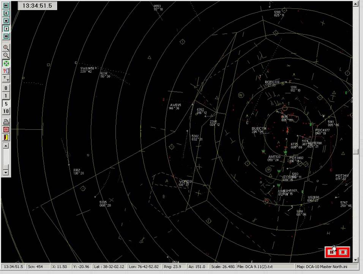Fast-forward the radar replay
363x274 pixels.
tap(6, 36)
